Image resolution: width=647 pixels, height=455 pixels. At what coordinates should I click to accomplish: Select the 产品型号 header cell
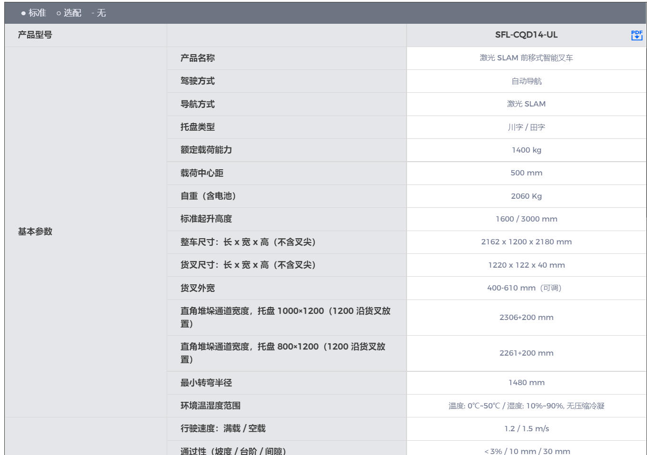pyautogui.click(x=35, y=35)
